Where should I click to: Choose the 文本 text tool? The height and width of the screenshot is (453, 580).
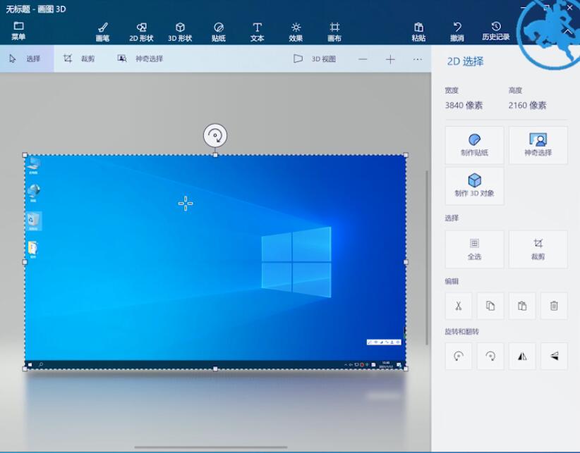click(257, 31)
